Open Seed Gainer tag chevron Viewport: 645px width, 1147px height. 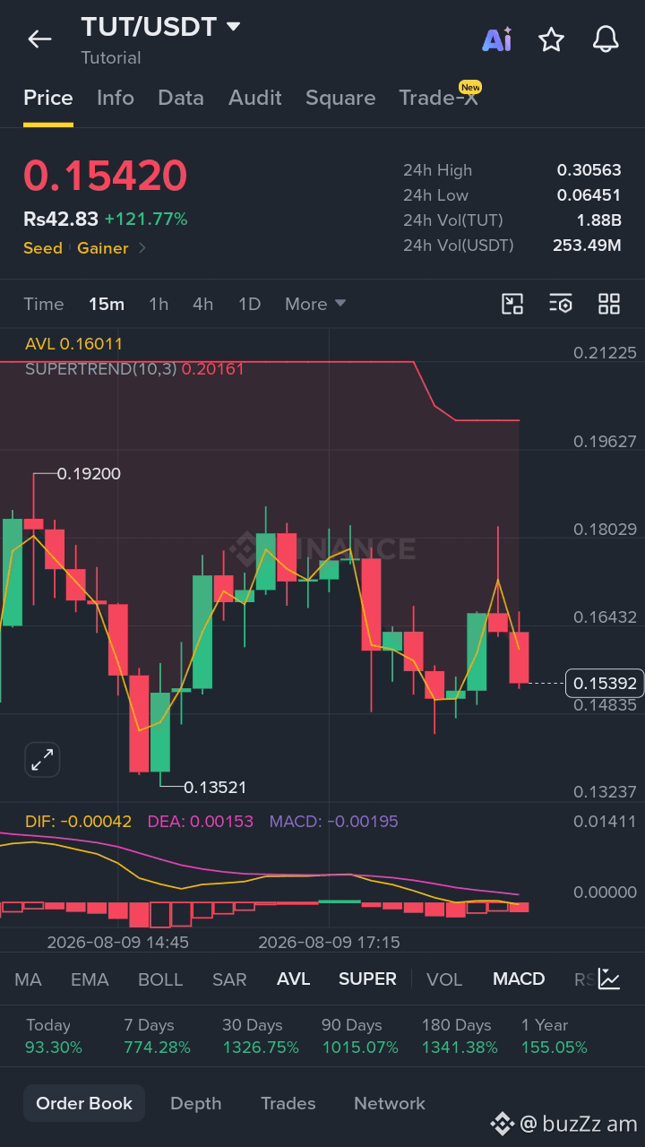[x=142, y=248]
